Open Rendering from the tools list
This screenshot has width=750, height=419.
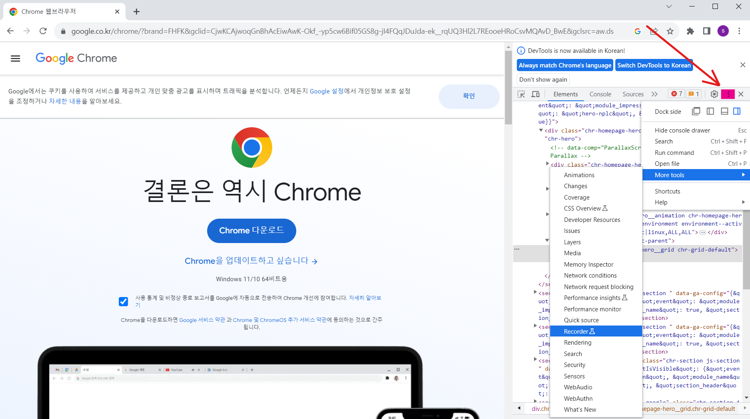[596, 342]
